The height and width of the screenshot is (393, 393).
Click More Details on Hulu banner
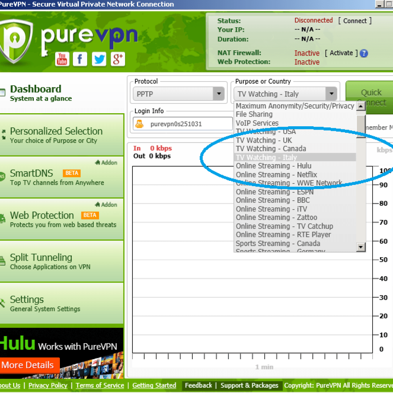(29, 365)
